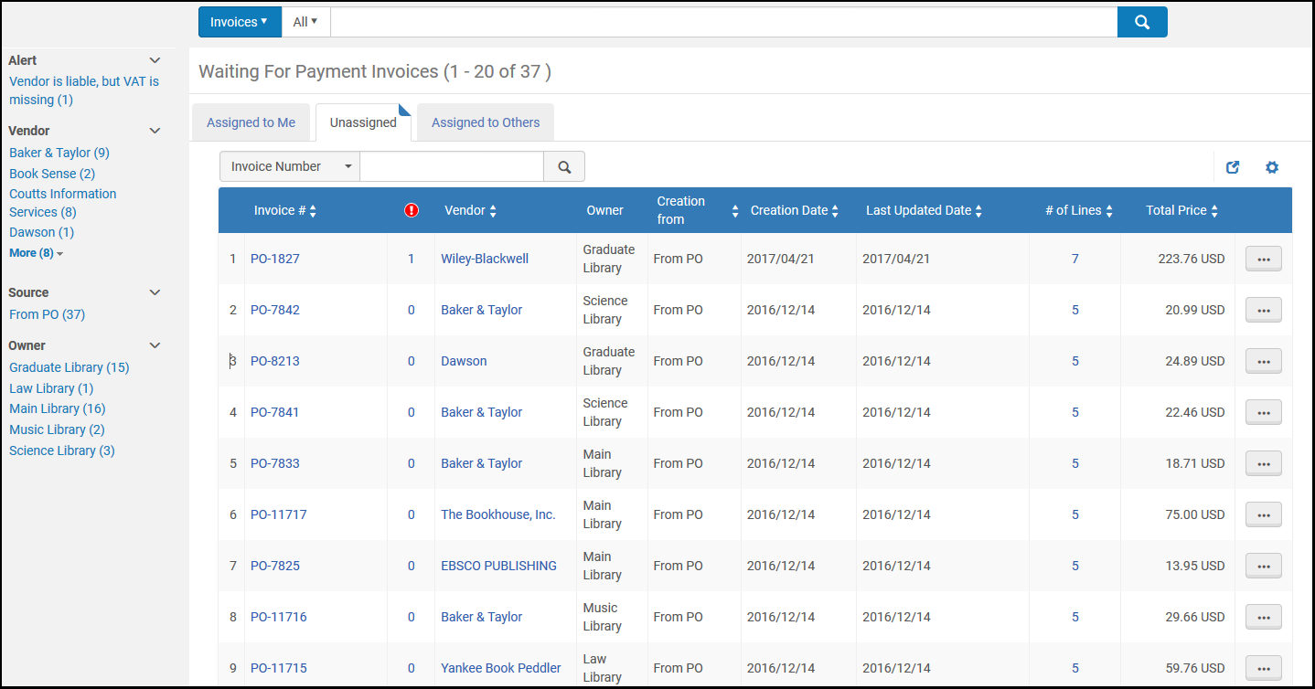Open row actions for PO-7825

click(1264, 566)
